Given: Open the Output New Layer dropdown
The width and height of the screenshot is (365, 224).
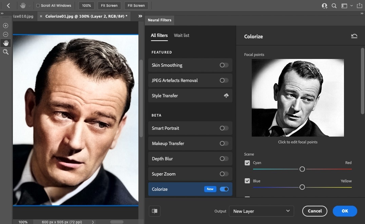Looking at the screenshot, I should [262, 211].
